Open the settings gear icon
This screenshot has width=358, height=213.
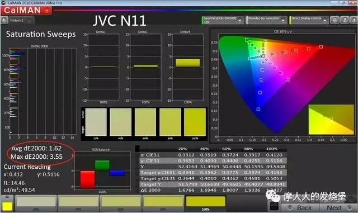pyautogui.click(x=335, y=20)
